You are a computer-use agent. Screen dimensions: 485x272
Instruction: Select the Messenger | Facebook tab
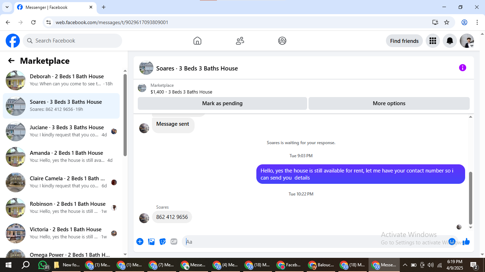[x=55, y=7]
